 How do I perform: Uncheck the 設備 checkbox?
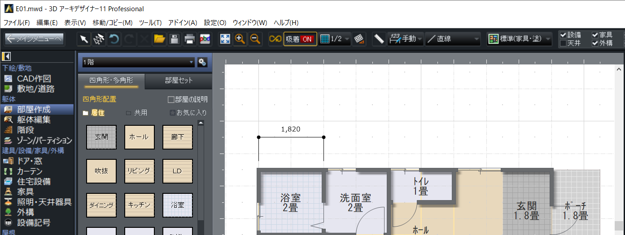pyautogui.click(x=563, y=35)
